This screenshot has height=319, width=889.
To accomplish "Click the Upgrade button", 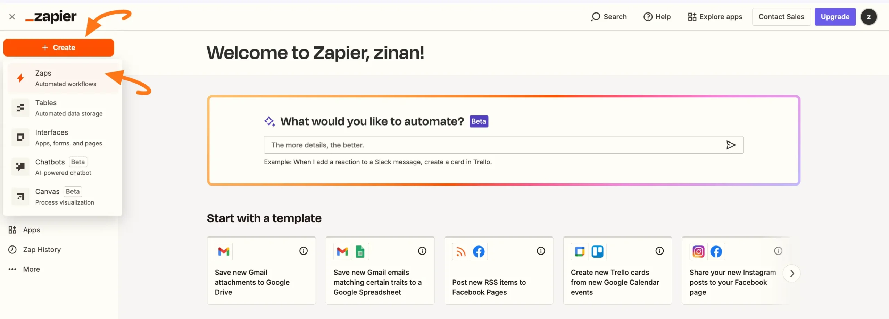I will click(835, 17).
